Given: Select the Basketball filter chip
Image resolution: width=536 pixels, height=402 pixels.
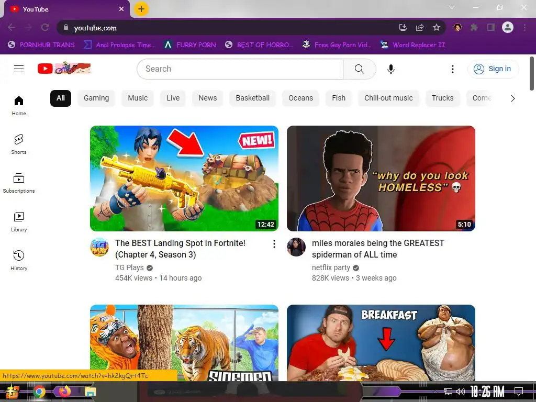Looking at the screenshot, I should click(253, 98).
